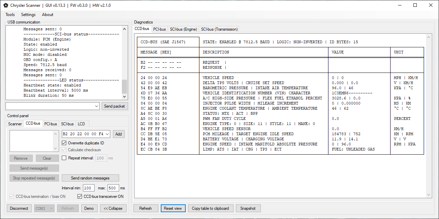
Task: Click the Reset view button
Action: pos(173,208)
